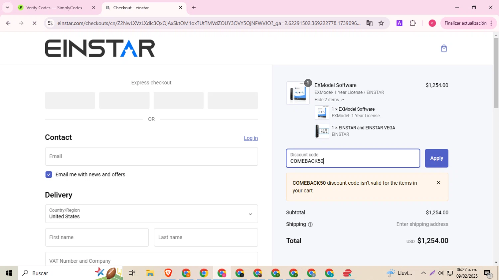Open the network icon in system tray
This screenshot has width=499, height=280.
pyautogui.click(x=450, y=273)
